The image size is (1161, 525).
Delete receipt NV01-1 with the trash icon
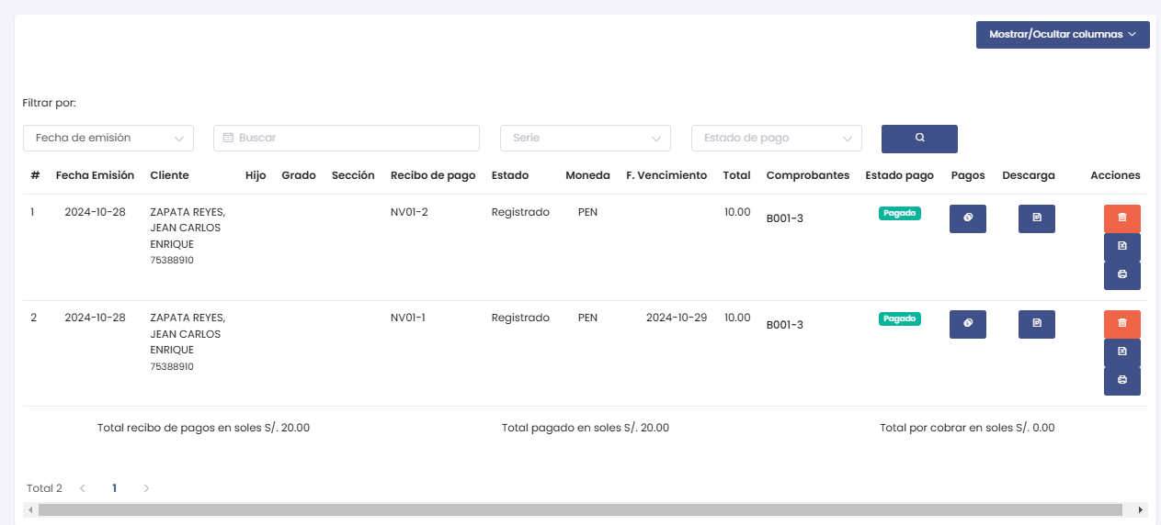(1121, 324)
